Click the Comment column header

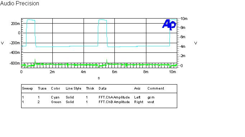coord(156,88)
